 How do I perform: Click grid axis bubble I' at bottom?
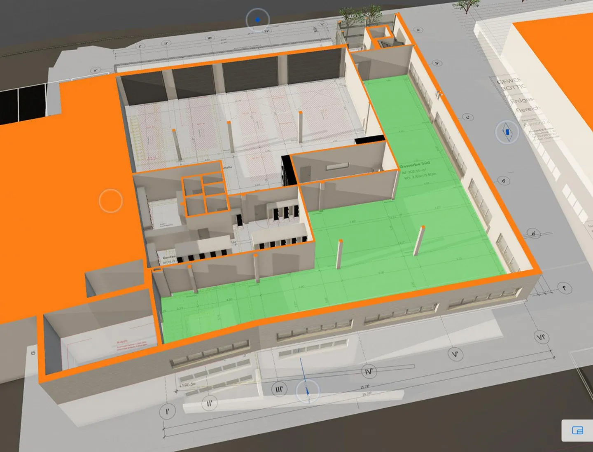(x=167, y=411)
